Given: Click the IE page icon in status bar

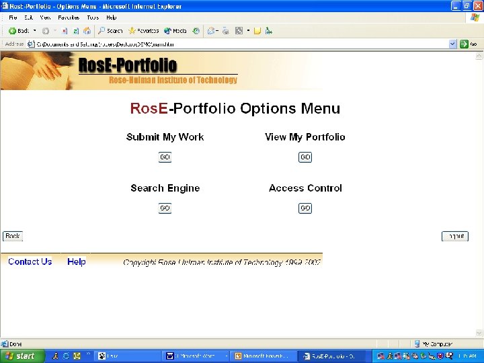Looking at the screenshot, I should pos(5,344).
